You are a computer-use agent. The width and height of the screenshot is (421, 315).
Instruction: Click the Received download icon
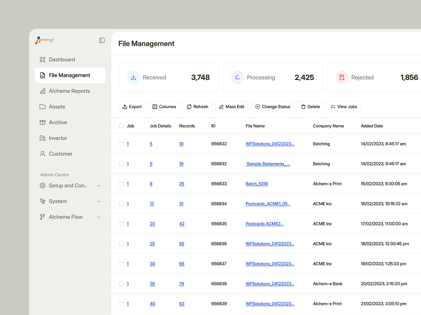coord(133,77)
